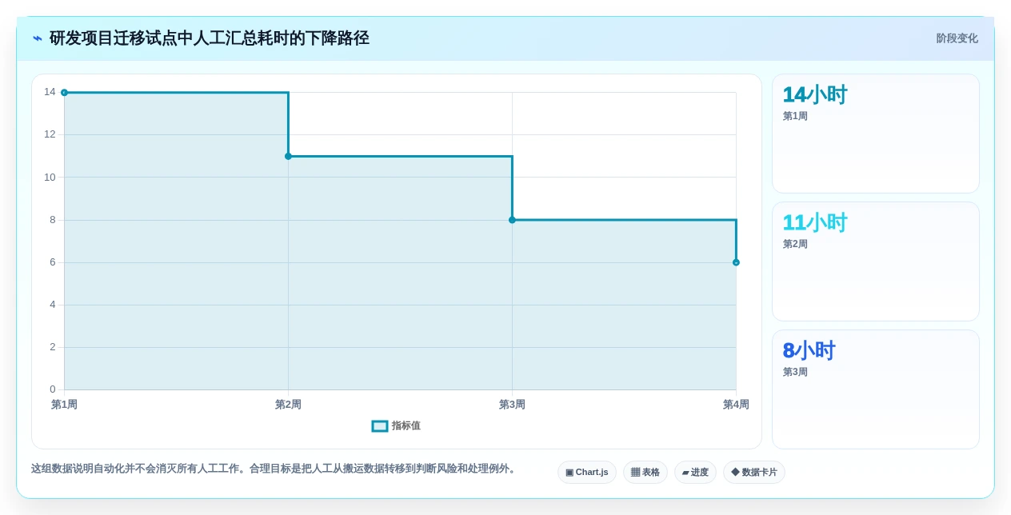Click the chart title 研发项目迁移试点中人工汇总耗时的下降路径
Viewport: 1011px width, 515px height.
tap(210, 38)
